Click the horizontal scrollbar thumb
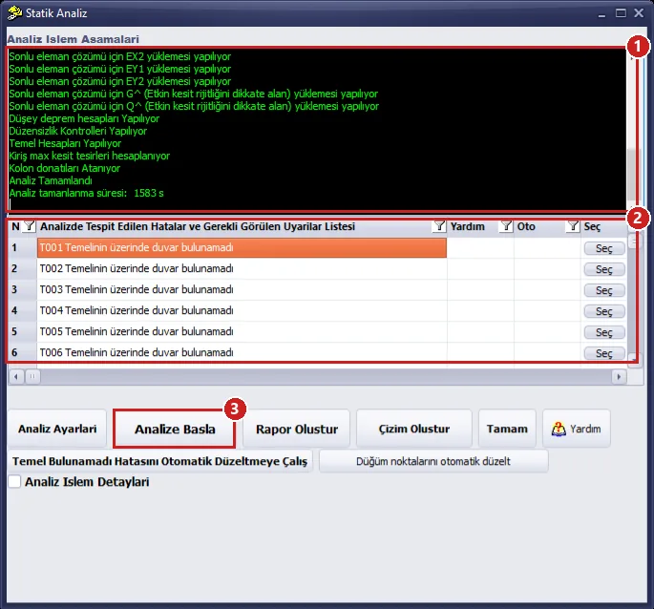654x609 pixels. (x=32, y=377)
